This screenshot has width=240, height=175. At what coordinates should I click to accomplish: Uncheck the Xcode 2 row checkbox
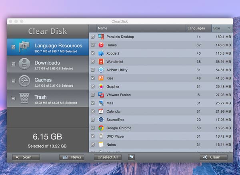[x=93, y=53]
